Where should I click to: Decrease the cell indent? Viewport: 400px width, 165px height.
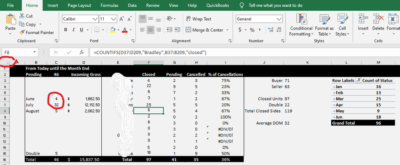pyautogui.click(x=169, y=30)
